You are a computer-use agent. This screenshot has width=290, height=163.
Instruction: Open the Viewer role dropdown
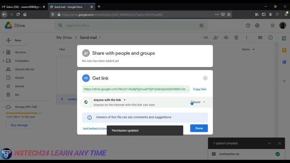point(198,102)
